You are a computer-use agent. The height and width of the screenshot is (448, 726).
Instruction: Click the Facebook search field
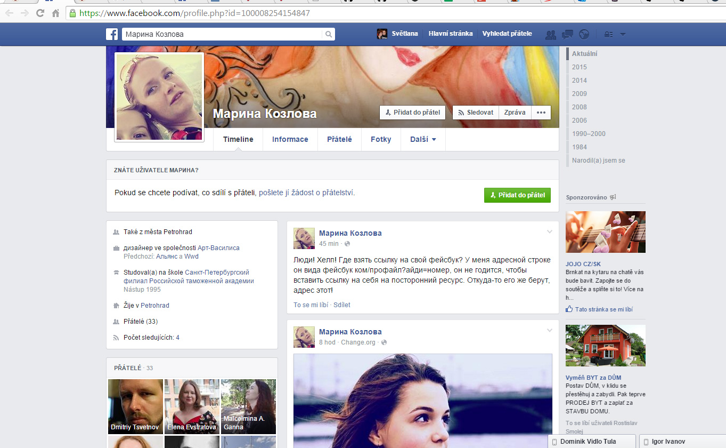click(x=223, y=34)
